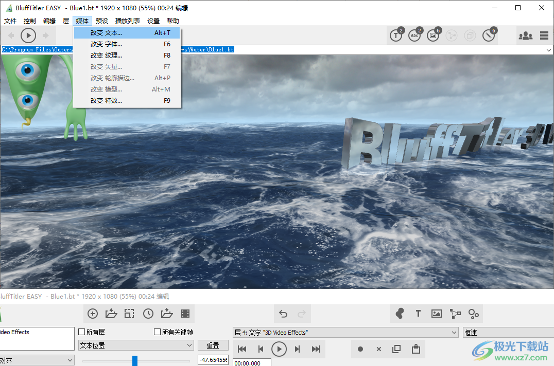Open the 预设 menu

(x=102, y=21)
